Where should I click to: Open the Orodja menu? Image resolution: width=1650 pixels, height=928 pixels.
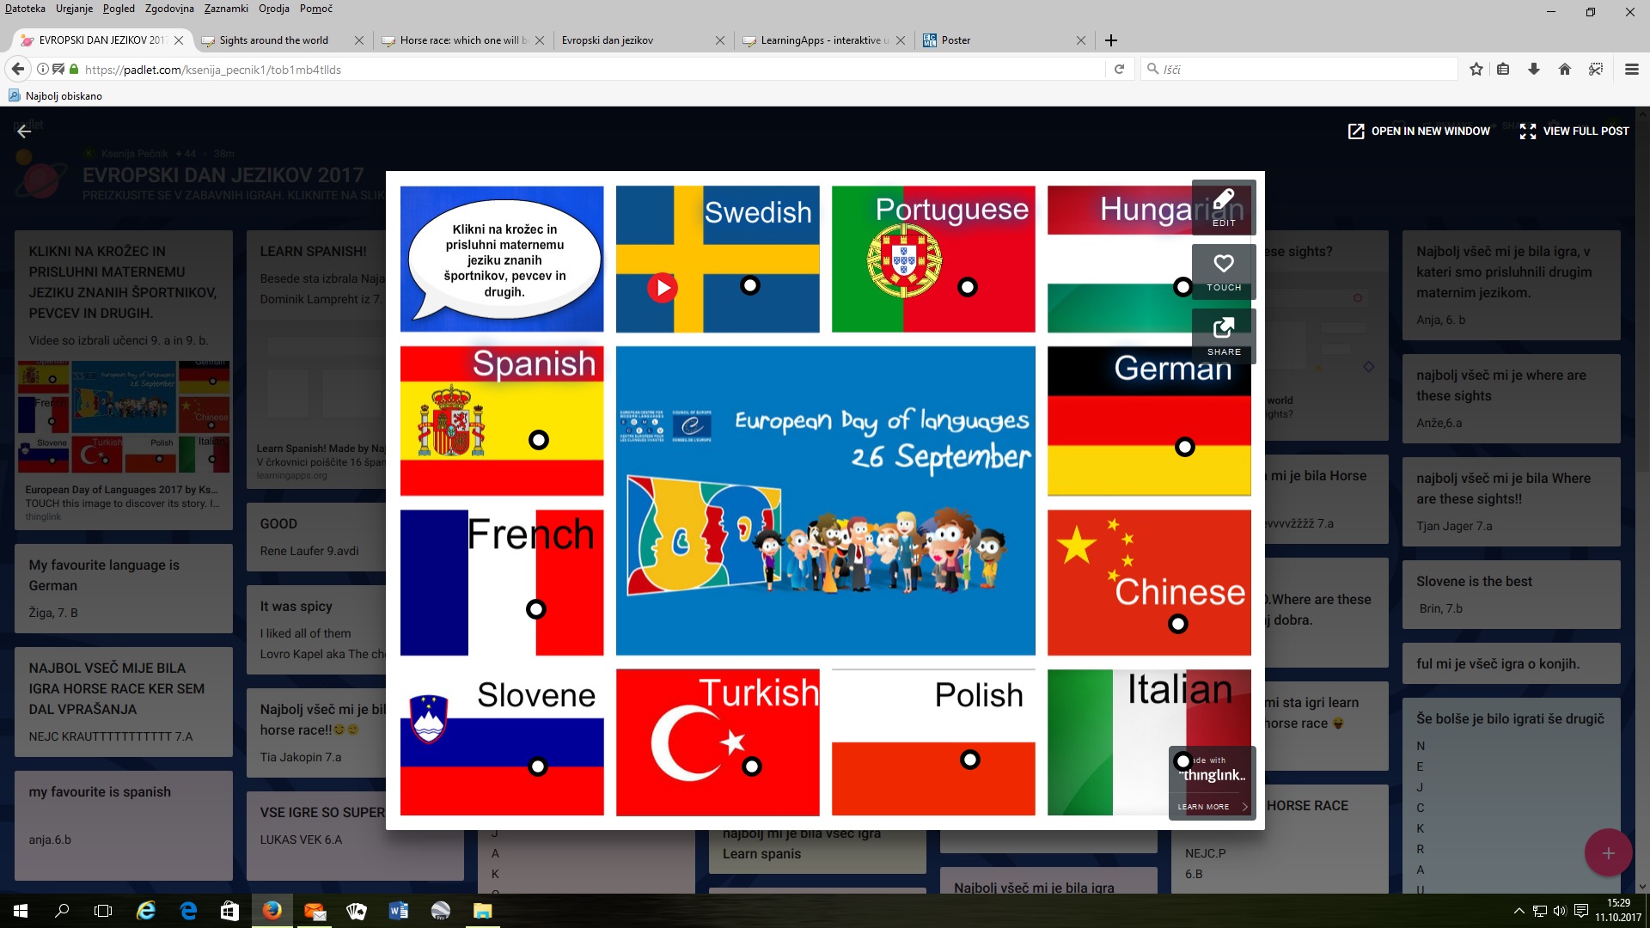tap(273, 9)
